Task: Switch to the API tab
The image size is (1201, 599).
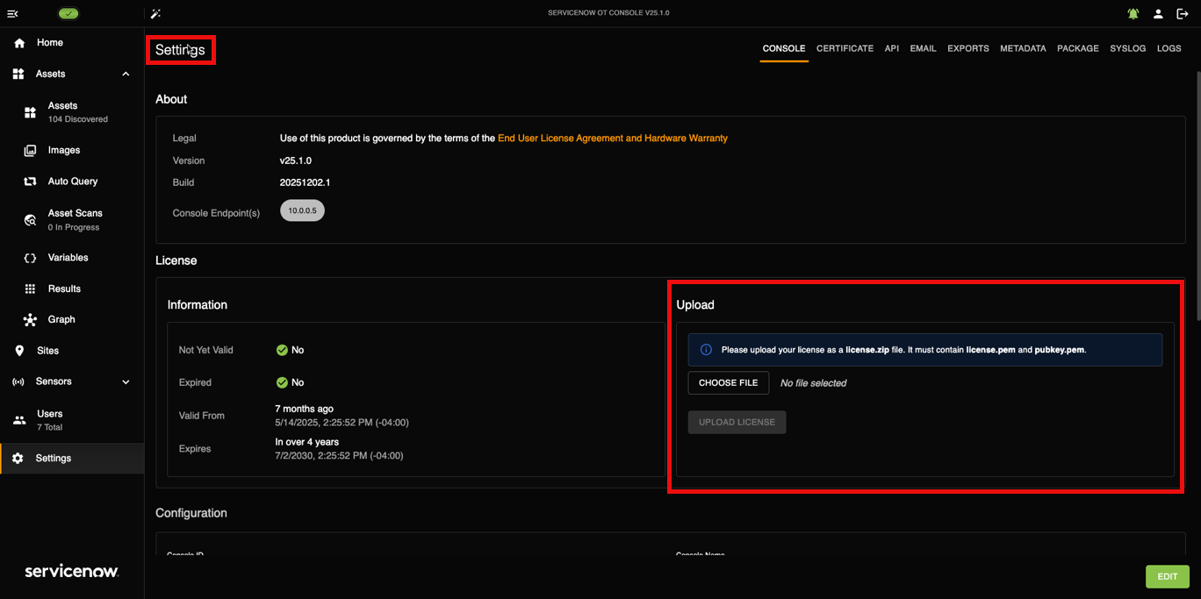Action: pyautogui.click(x=892, y=49)
